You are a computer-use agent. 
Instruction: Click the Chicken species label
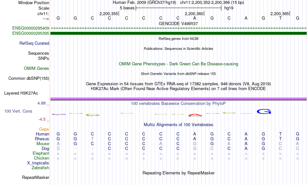click(41, 158)
